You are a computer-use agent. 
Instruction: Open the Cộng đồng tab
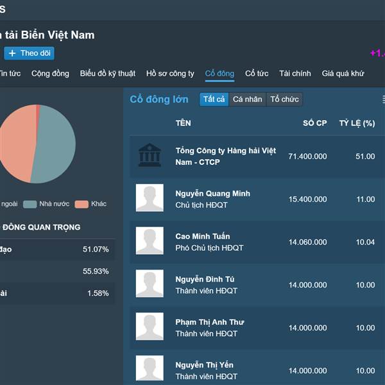click(50, 73)
